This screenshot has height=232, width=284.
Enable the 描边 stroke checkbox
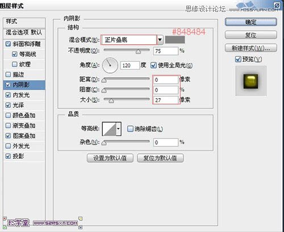coord(8,74)
